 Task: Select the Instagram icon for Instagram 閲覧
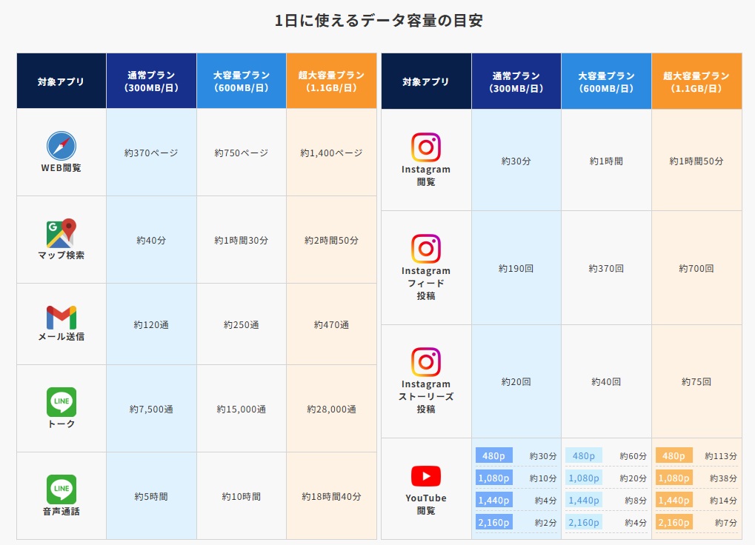pyautogui.click(x=426, y=147)
